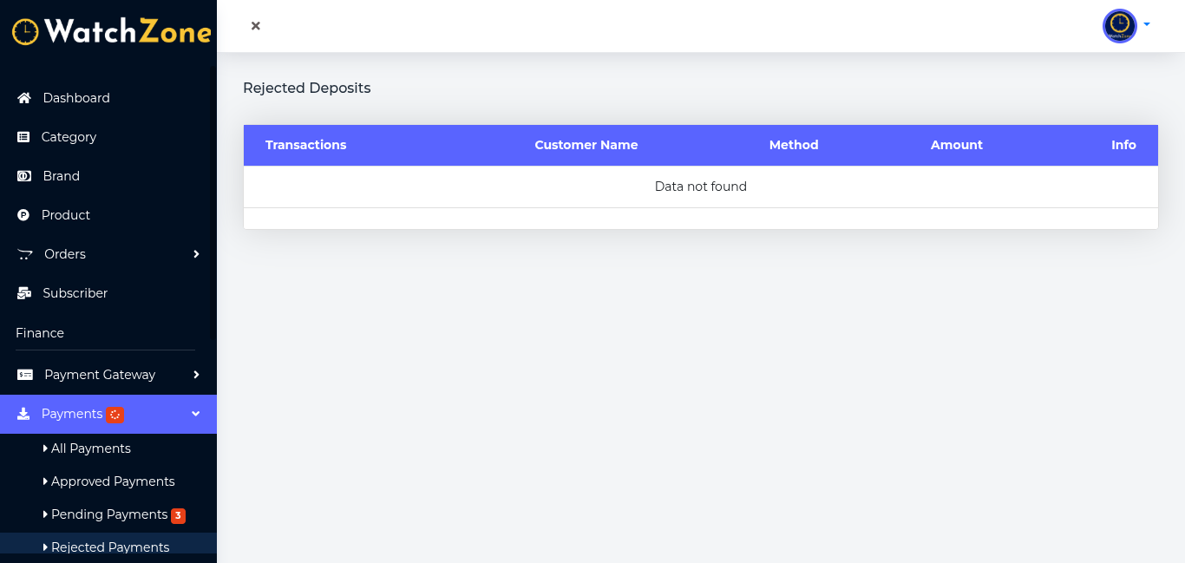1185x563 pixels.
Task: Go to Approved Payments
Action: pyautogui.click(x=112, y=481)
